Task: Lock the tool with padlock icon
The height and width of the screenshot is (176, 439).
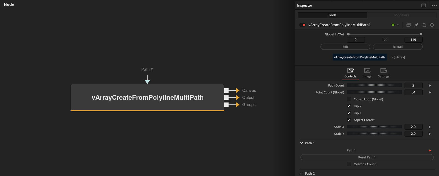Action: 424,25
